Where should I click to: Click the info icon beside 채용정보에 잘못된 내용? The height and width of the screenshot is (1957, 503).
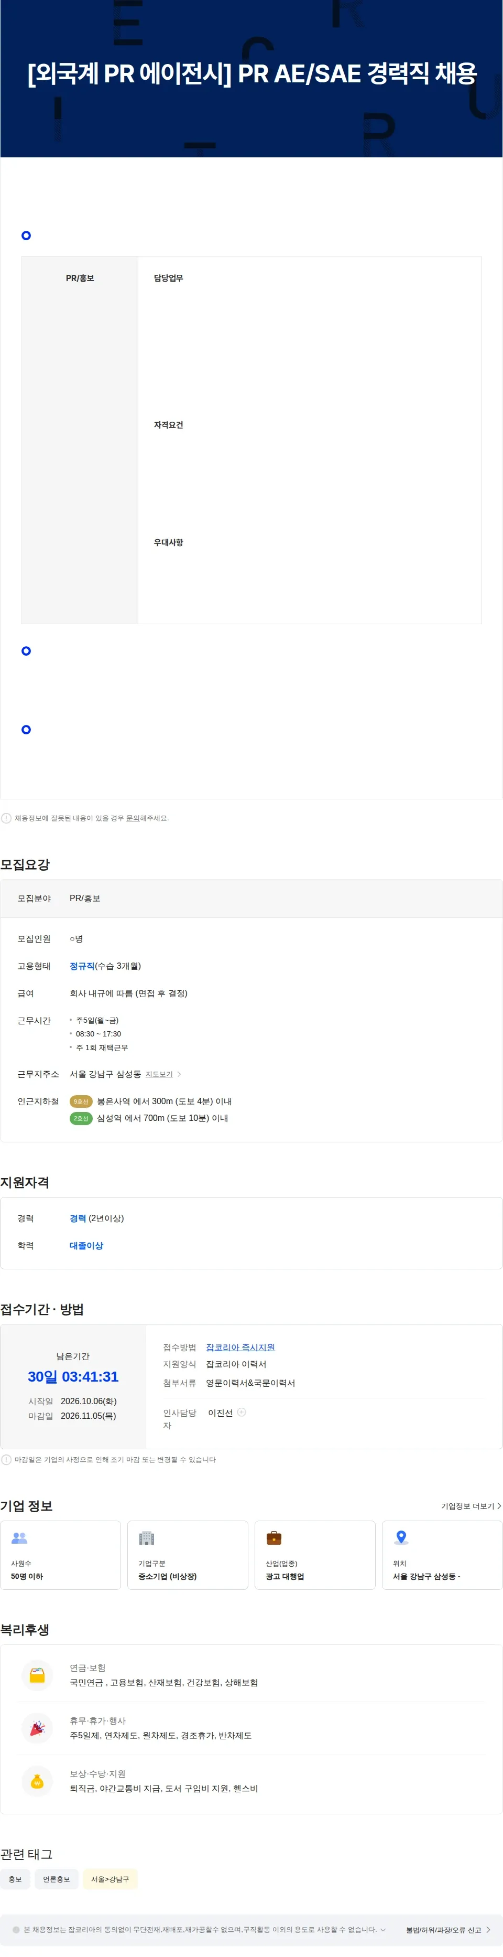(x=6, y=818)
